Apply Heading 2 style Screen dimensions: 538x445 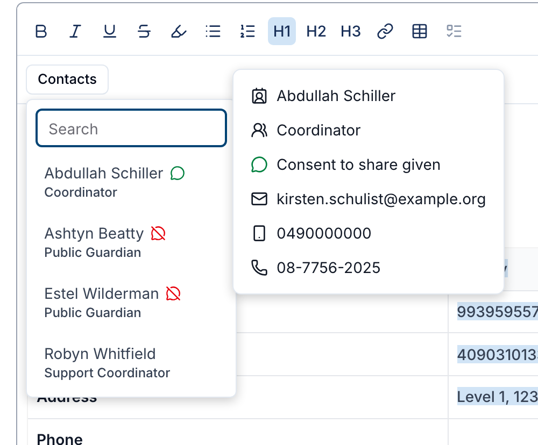316,31
